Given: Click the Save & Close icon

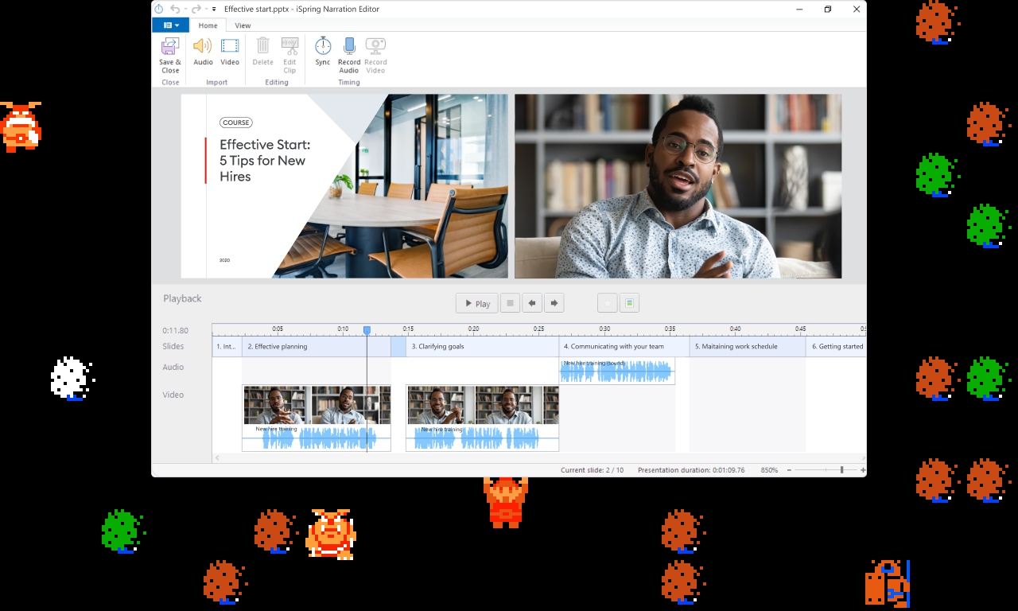Looking at the screenshot, I should (170, 48).
